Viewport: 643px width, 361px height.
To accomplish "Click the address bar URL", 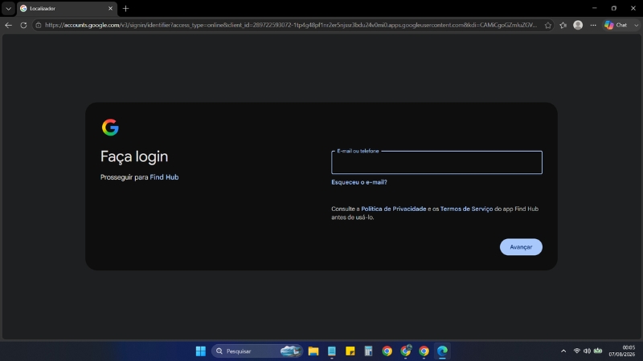I will (290, 25).
